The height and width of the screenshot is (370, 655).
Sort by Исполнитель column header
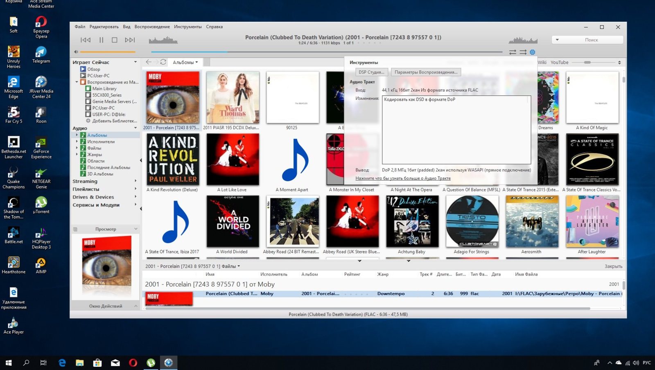click(274, 274)
